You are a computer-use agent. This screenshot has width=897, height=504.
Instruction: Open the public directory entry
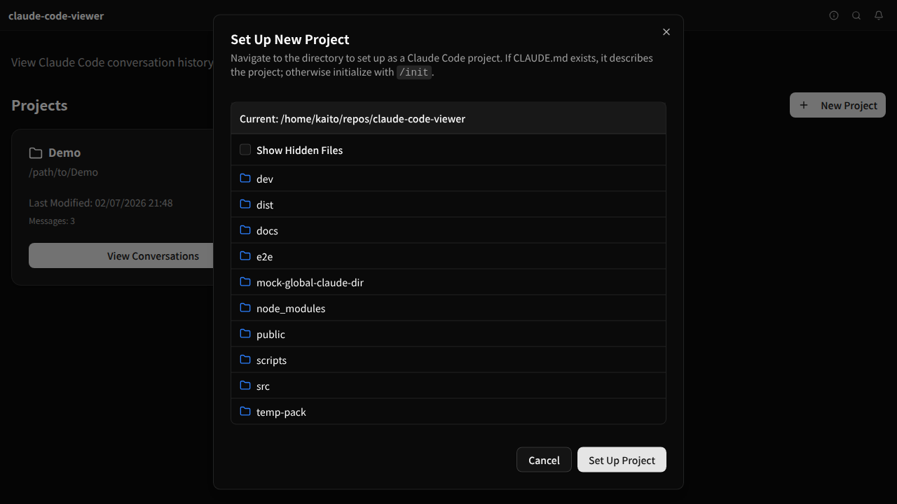271,334
